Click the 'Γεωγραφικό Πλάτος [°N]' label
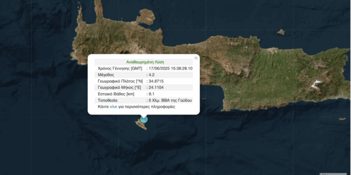This screenshot has height=175, width=351. 120,81
